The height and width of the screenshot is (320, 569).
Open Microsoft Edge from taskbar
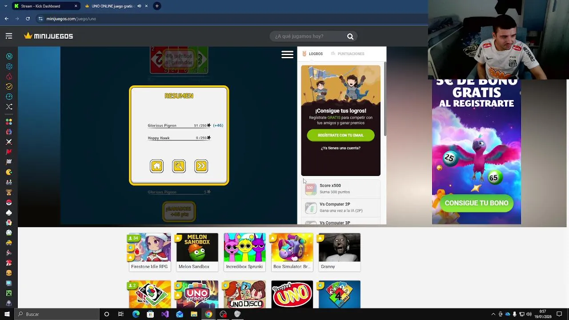click(136, 314)
